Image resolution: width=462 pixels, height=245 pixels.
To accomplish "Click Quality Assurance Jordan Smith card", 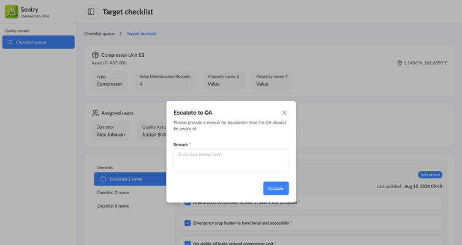I will [152, 130].
